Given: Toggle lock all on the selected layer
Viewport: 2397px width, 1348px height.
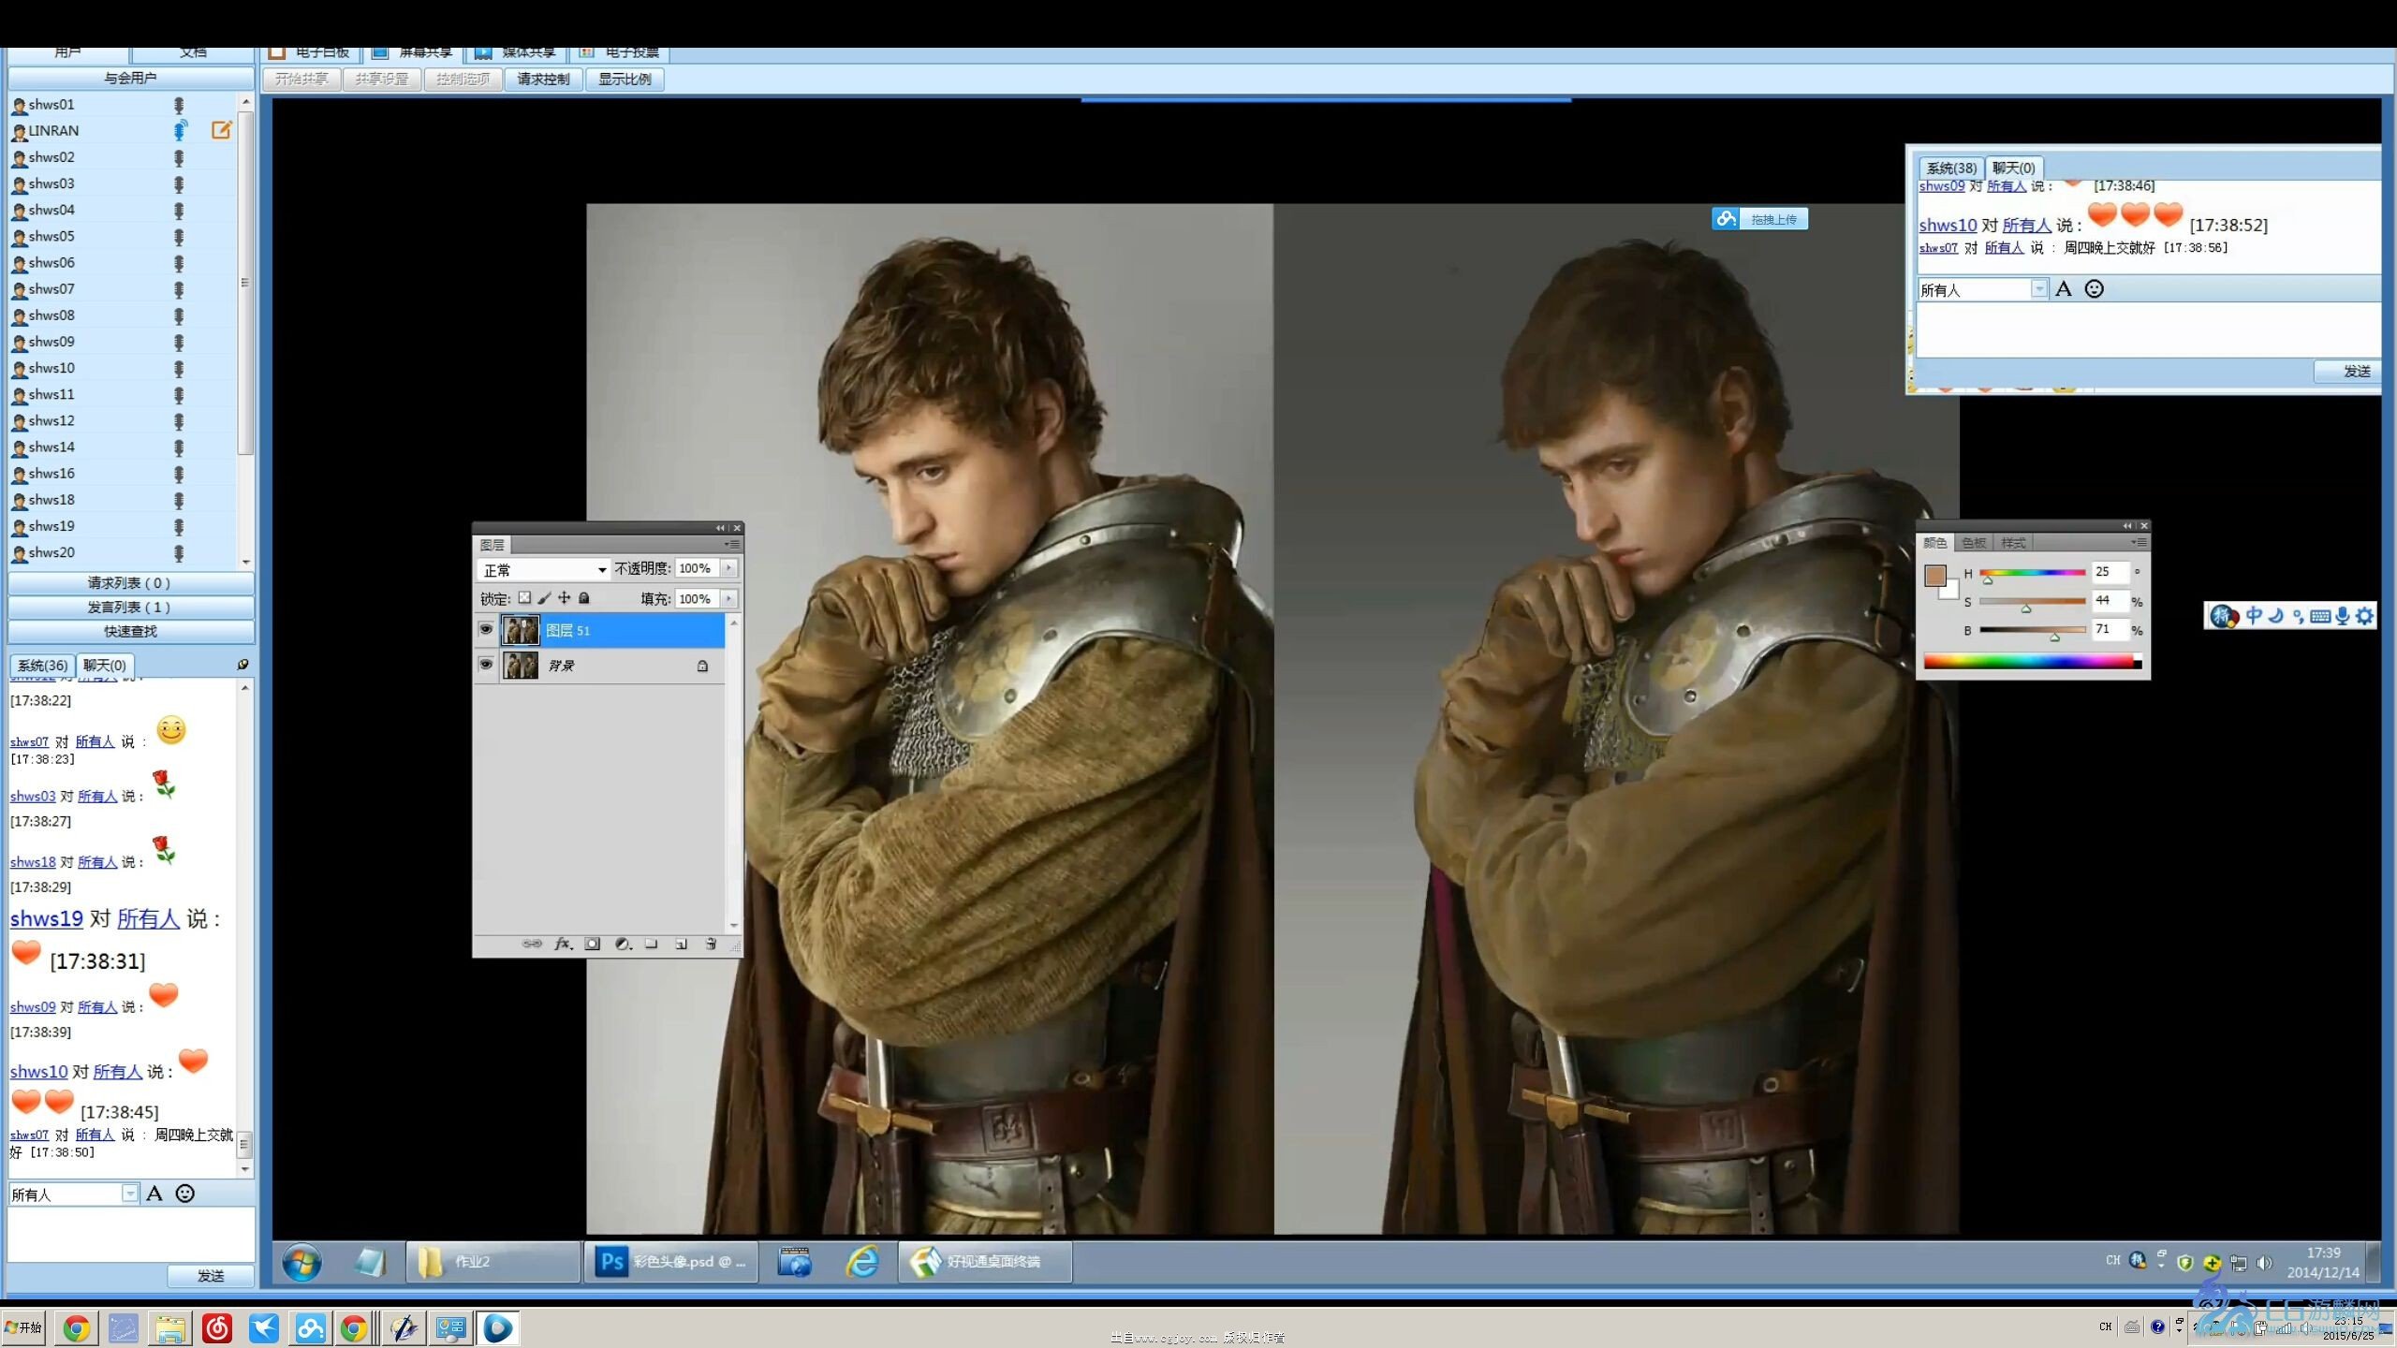Looking at the screenshot, I should [x=584, y=597].
